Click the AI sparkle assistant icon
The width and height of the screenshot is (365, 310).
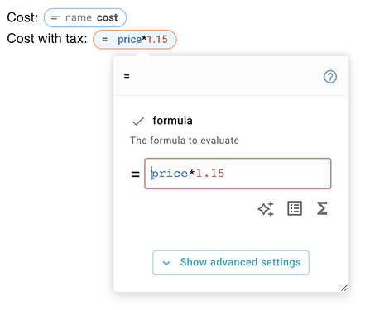point(266,208)
